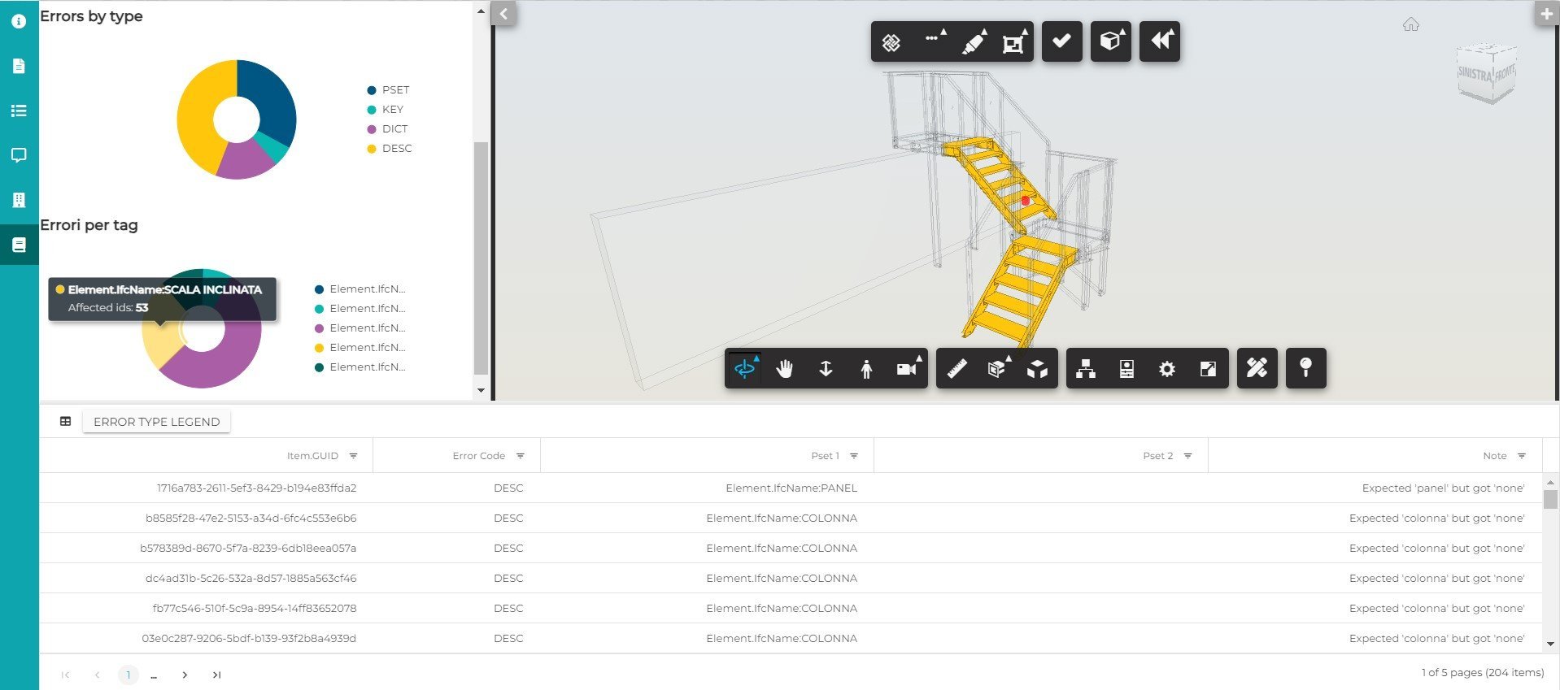Activate the explode model tool

point(1037,369)
